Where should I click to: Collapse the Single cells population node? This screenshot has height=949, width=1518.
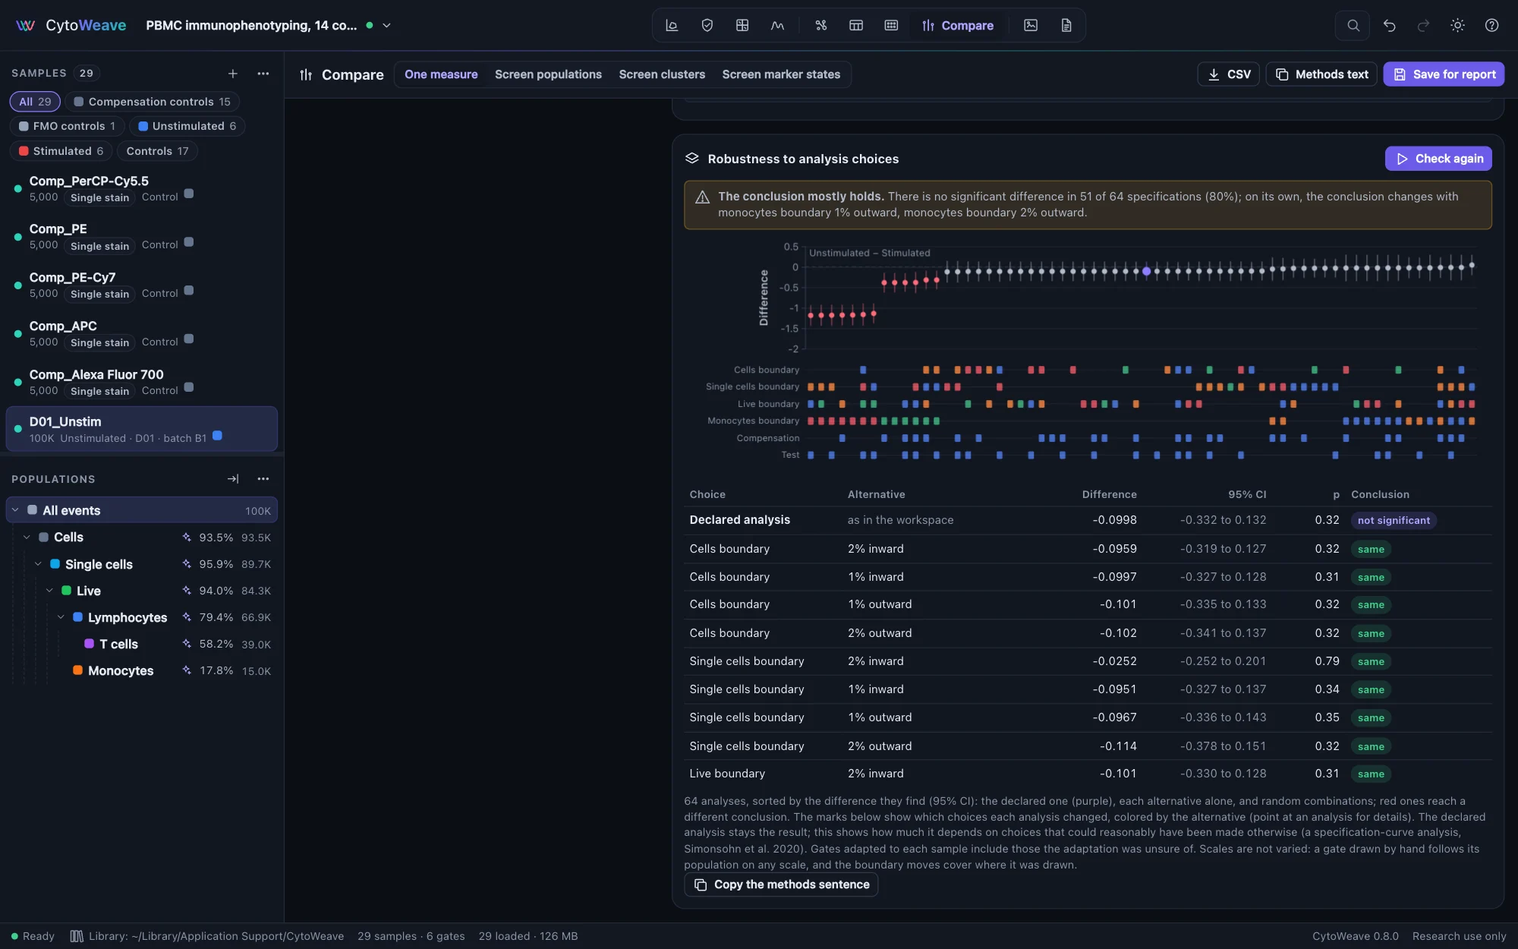(38, 564)
